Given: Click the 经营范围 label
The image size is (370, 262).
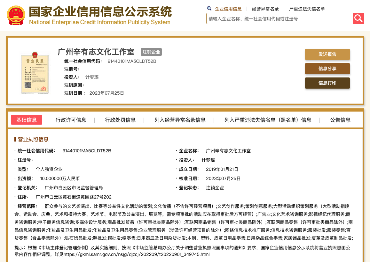Looking at the screenshot, I should coord(28,206).
